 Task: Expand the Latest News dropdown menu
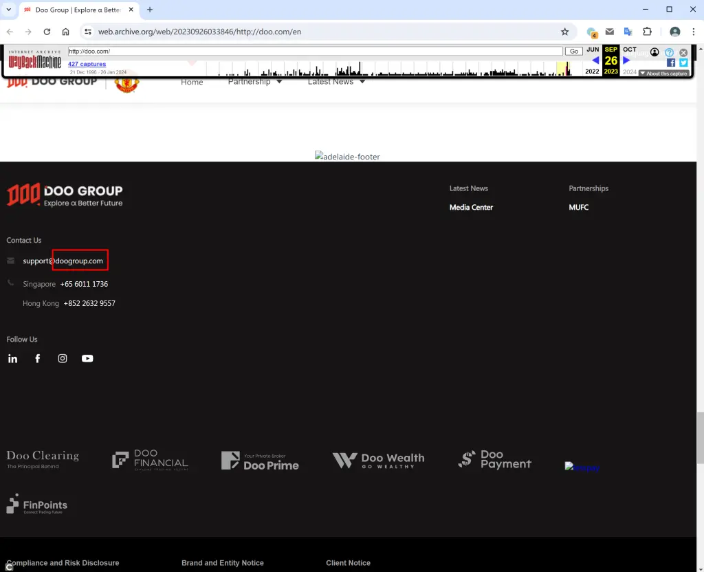tap(336, 82)
